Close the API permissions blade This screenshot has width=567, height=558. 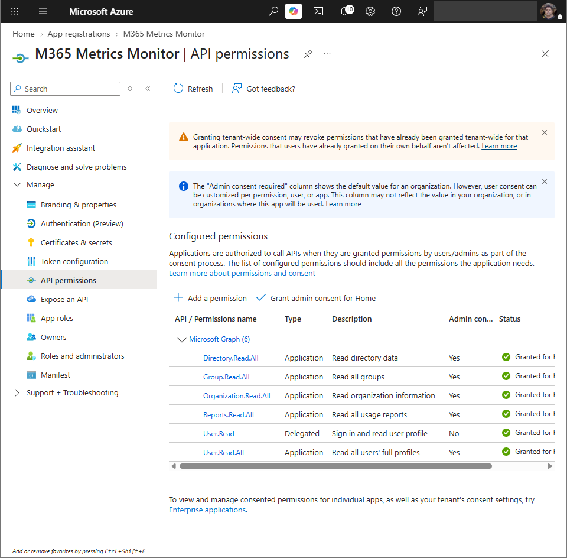(545, 54)
